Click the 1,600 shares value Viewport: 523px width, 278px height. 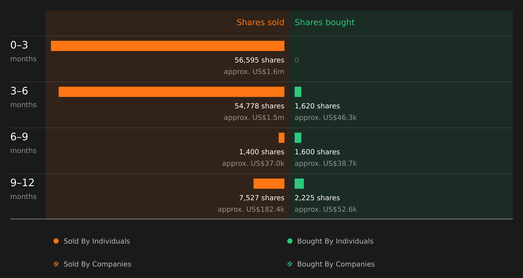(x=317, y=152)
